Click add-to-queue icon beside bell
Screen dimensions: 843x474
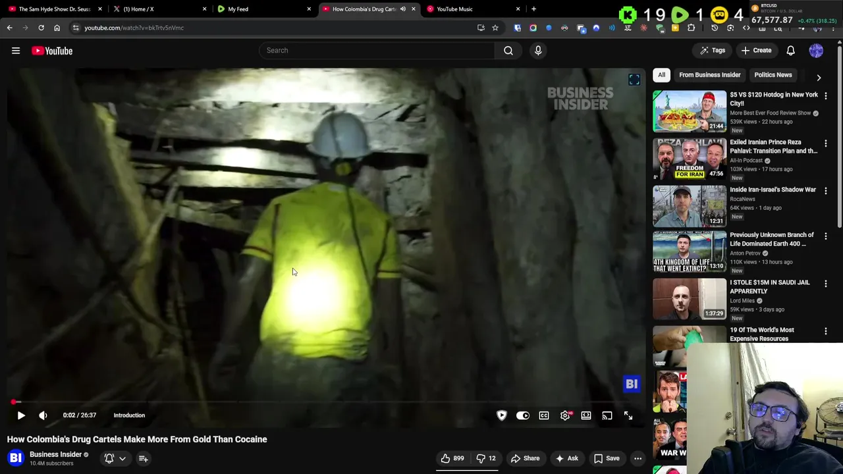143,458
